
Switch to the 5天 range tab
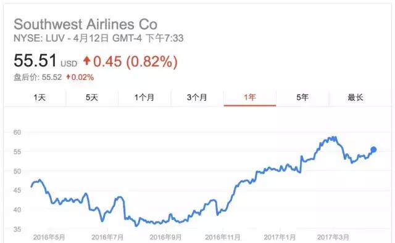pos(92,97)
